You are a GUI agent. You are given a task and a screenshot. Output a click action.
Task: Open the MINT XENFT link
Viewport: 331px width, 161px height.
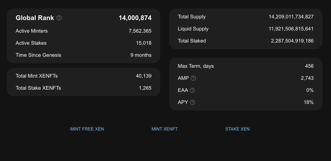(x=165, y=129)
